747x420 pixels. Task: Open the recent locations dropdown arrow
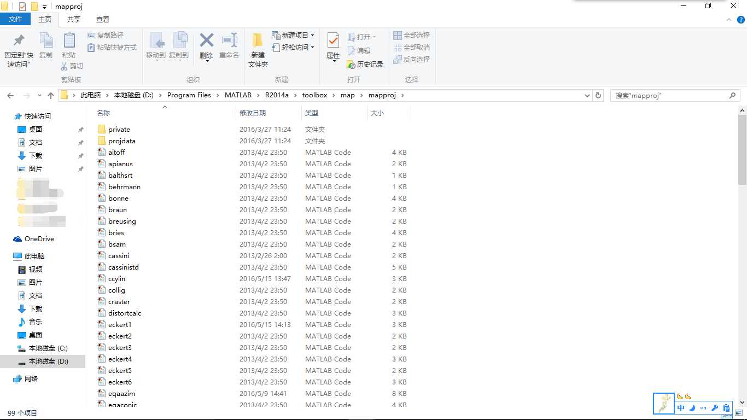(x=38, y=96)
